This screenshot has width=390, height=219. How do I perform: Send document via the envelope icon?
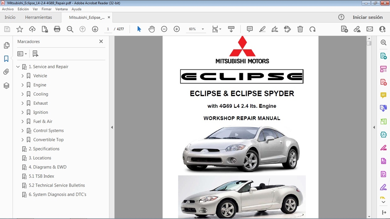point(370,29)
